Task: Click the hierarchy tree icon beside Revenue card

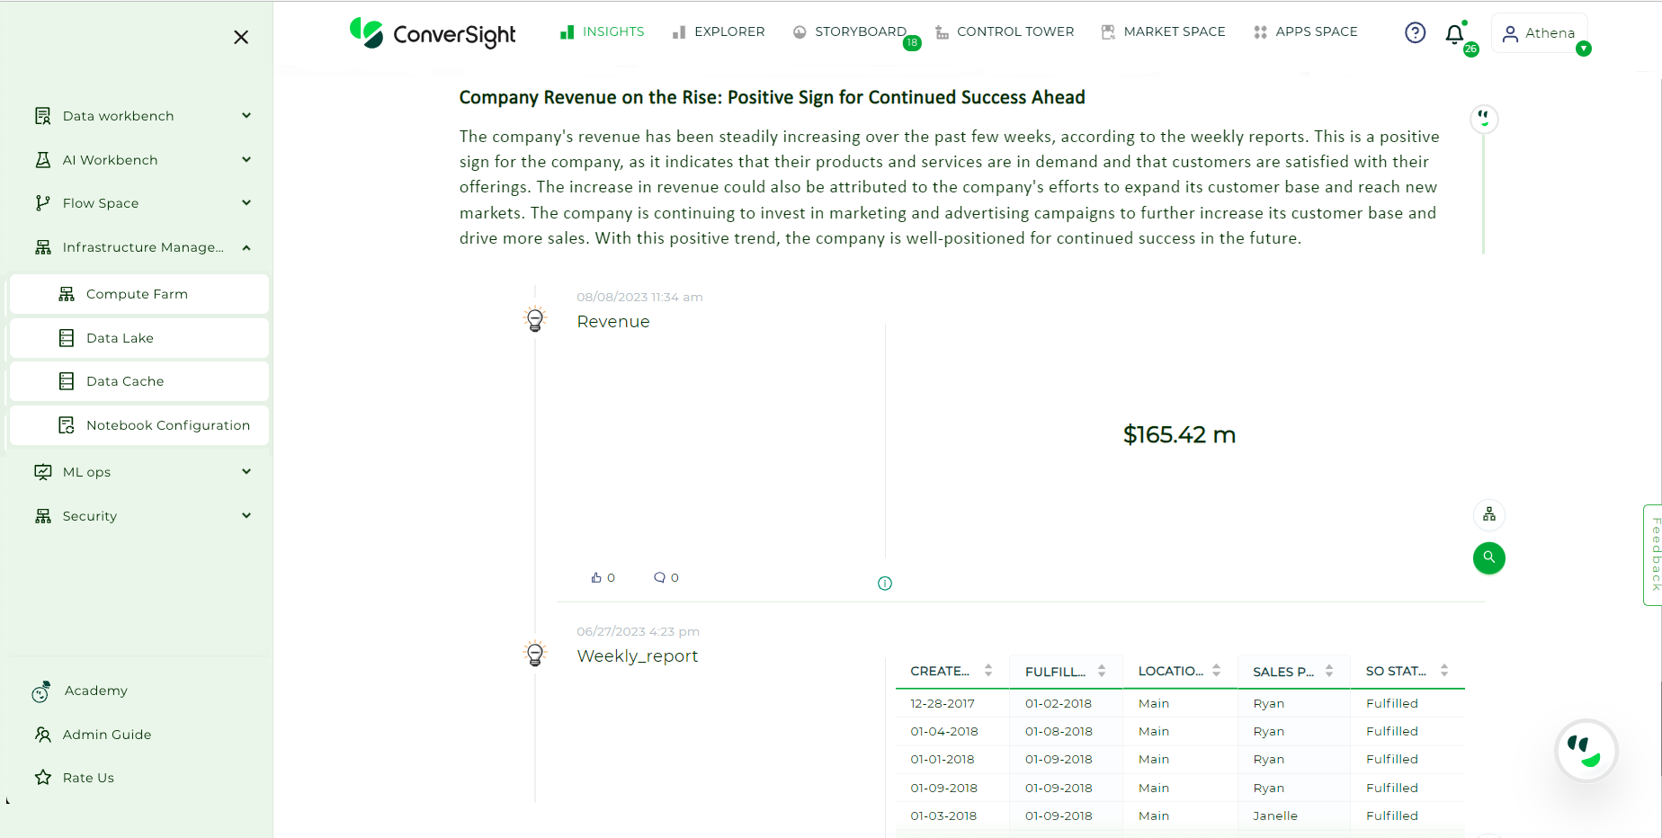Action: [x=1489, y=514]
